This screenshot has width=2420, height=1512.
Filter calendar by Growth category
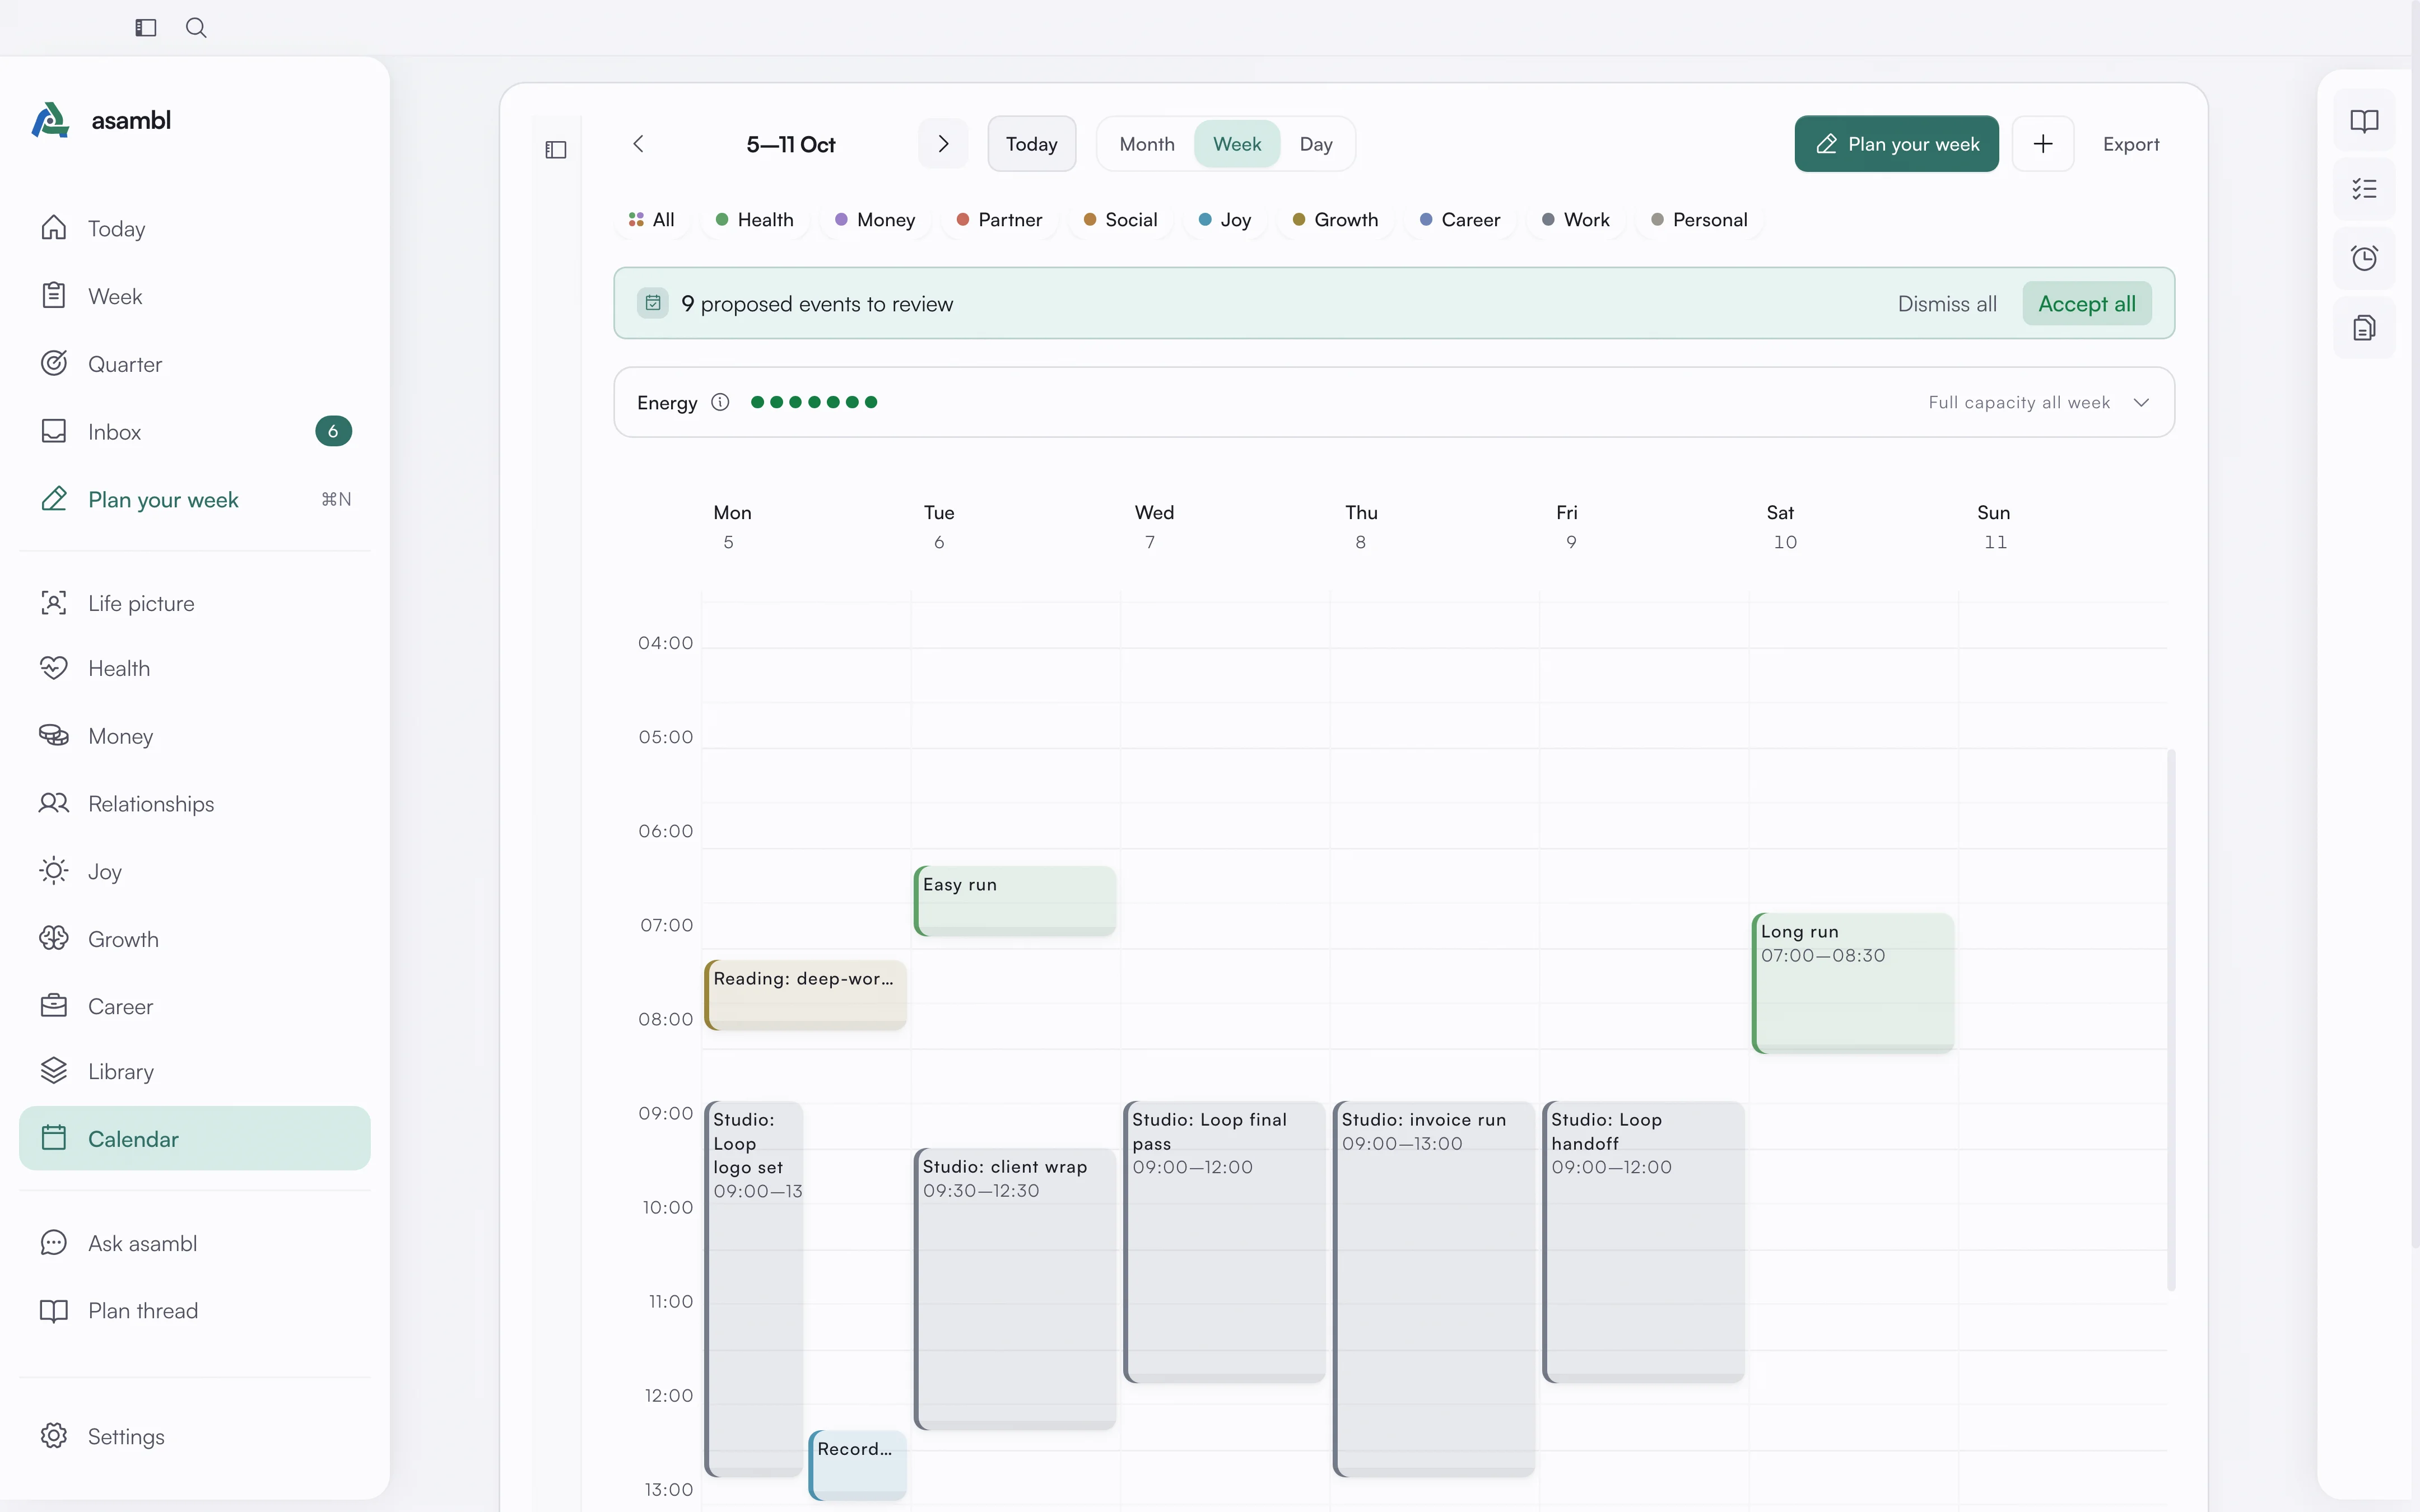pos(1335,220)
